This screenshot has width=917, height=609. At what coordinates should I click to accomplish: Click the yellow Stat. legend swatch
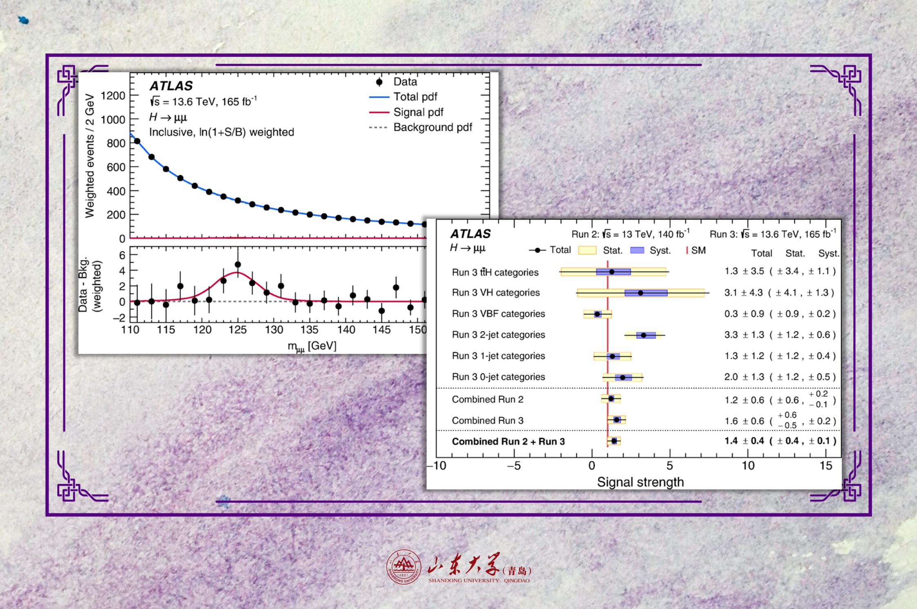tap(587, 251)
